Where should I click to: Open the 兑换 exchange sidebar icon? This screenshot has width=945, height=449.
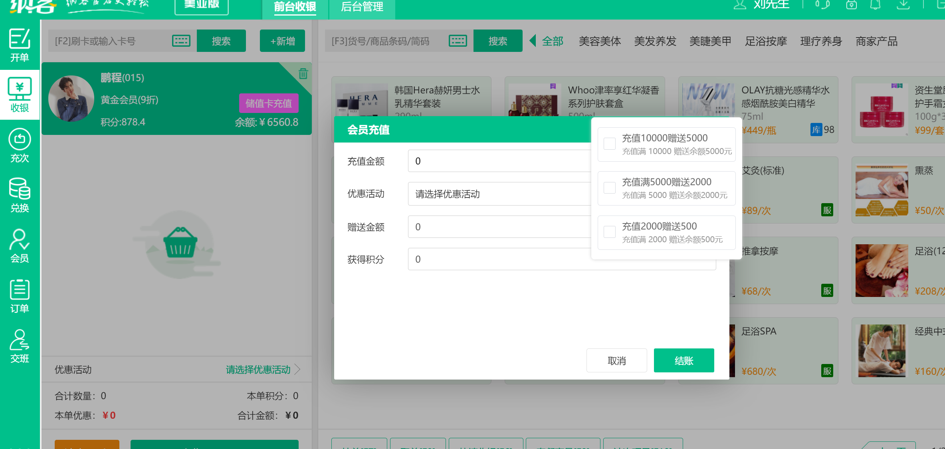tap(20, 195)
